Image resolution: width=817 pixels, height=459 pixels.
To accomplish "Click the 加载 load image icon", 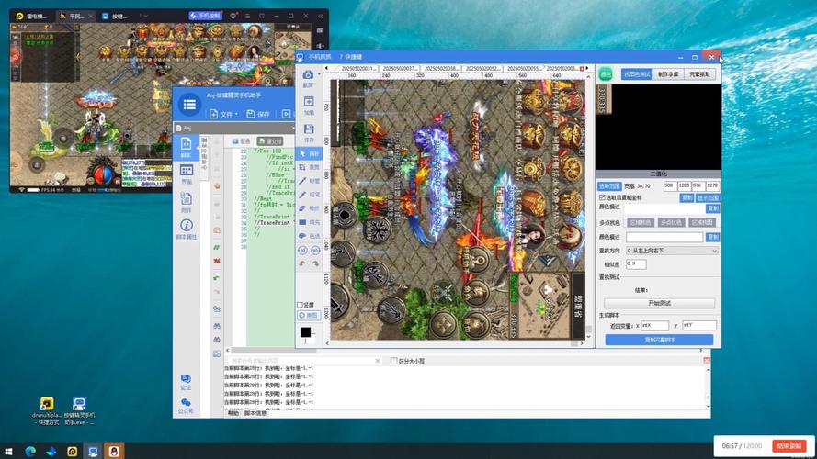I will coord(308,102).
